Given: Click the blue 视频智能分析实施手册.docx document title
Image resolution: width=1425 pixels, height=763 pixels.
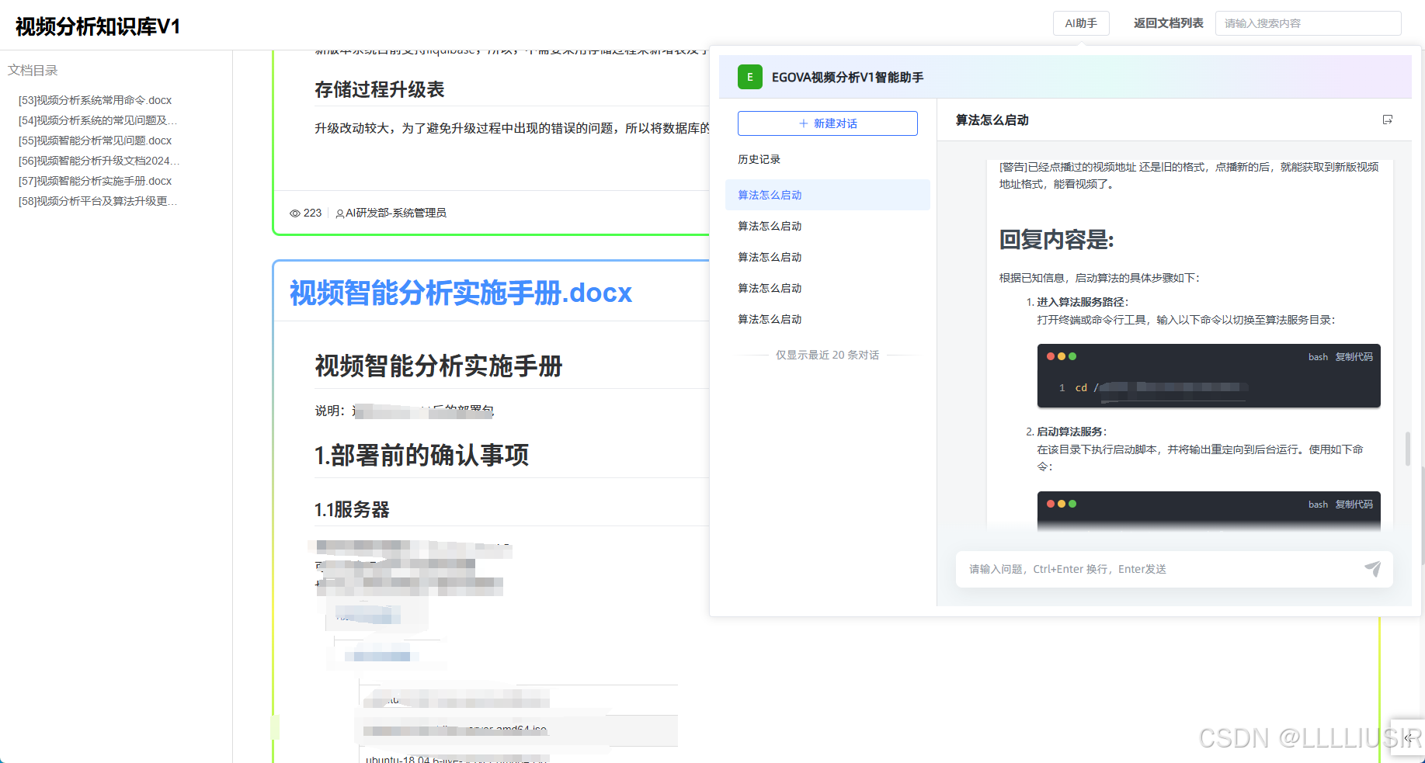Looking at the screenshot, I should click(460, 293).
